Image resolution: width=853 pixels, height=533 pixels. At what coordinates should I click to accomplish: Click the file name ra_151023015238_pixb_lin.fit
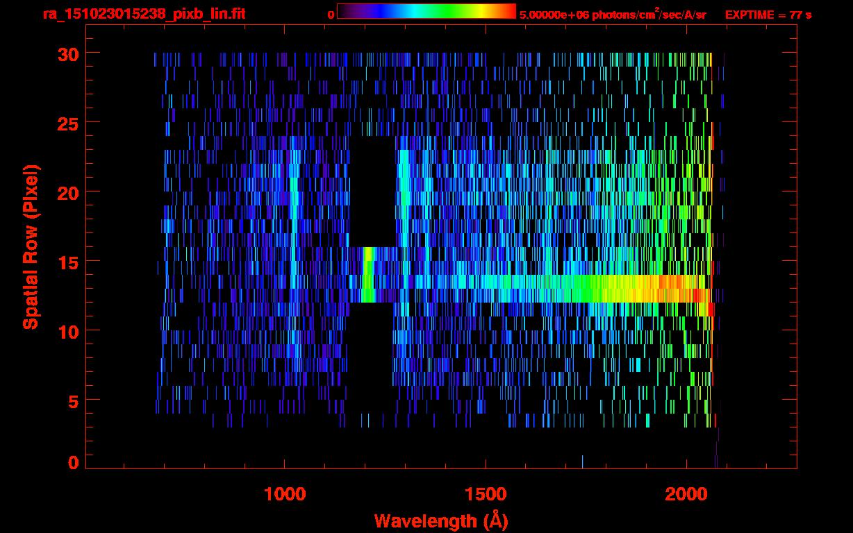tap(143, 14)
